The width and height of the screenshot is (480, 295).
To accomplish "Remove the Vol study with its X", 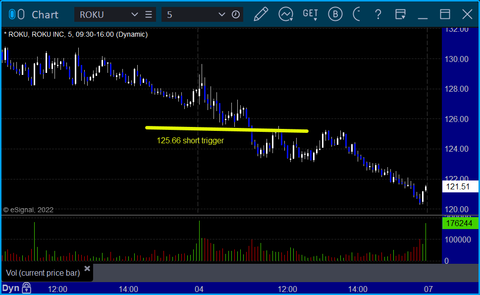I will pyautogui.click(x=87, y=269).
